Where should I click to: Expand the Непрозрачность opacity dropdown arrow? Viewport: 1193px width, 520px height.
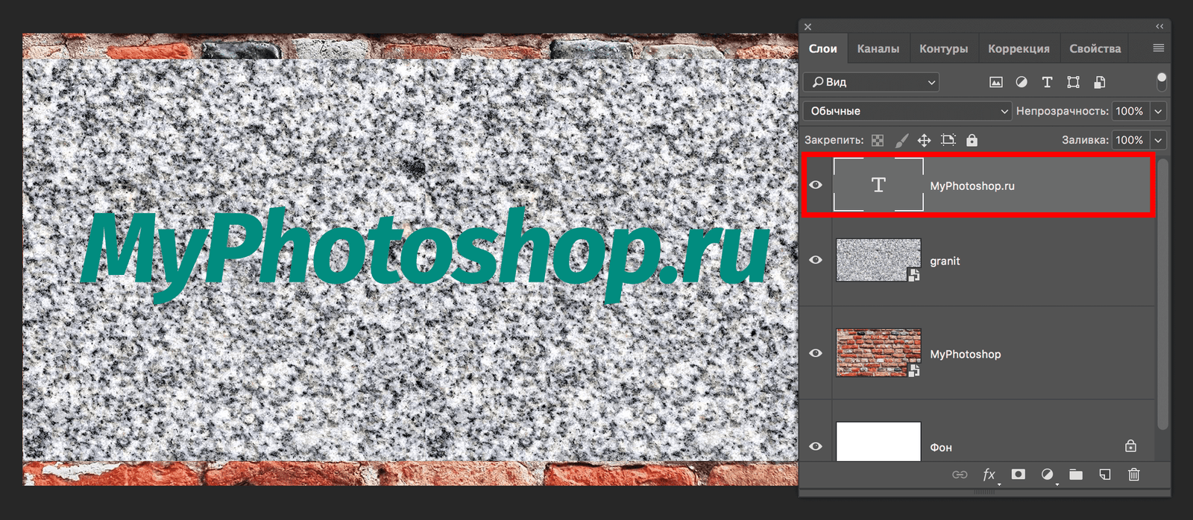coord(1158,111)
